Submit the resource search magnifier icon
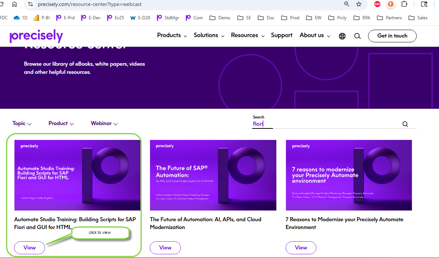 405,124
